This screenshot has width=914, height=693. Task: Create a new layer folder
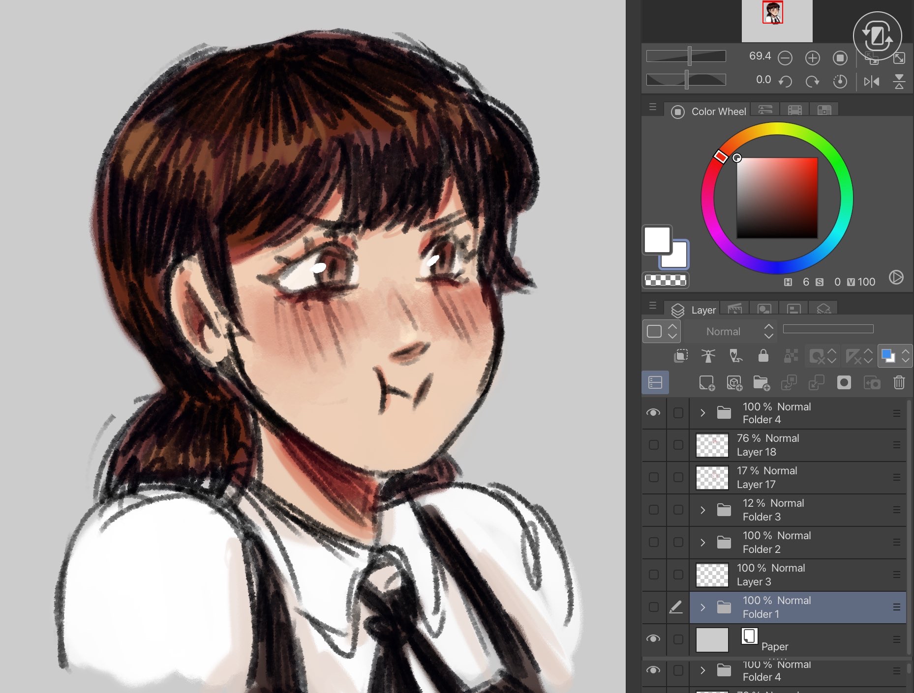(x=761, y=383)
